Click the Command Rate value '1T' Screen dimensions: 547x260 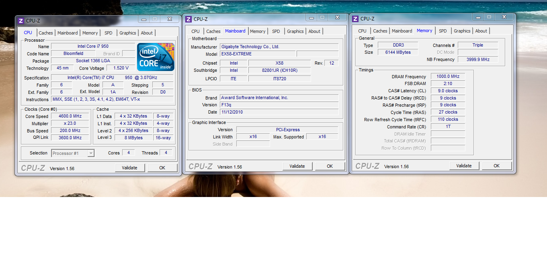448,126
